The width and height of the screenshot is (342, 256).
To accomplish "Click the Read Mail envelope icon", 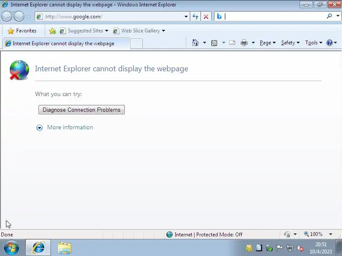I will pyautogui.click(x=232, y=43).
